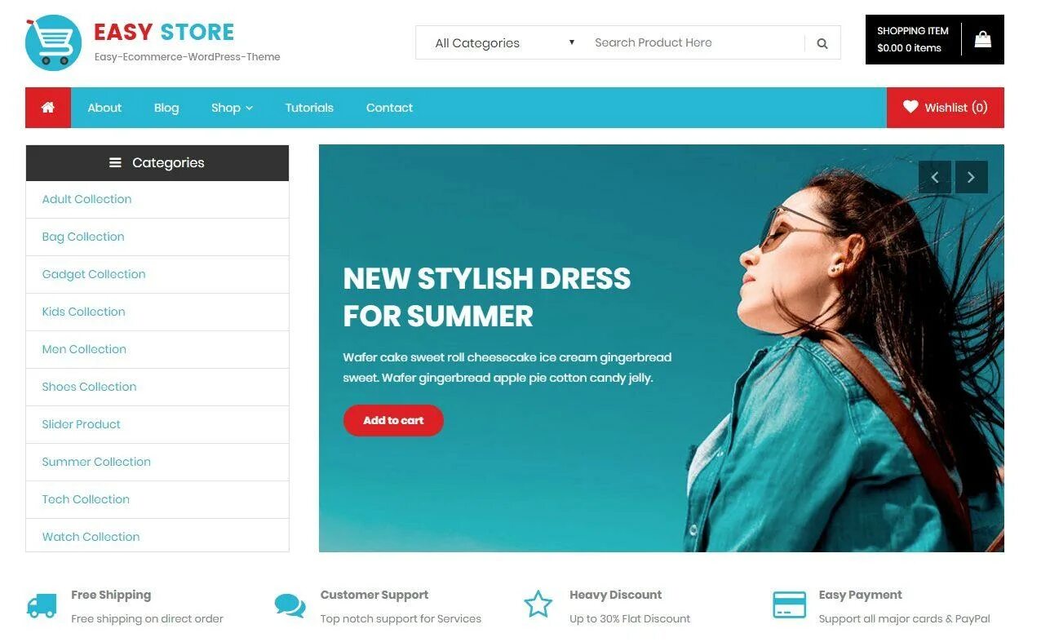1050x642 pixels.
Task: Click the Heavy Discount star icon
Action: [x=538, y=605]
